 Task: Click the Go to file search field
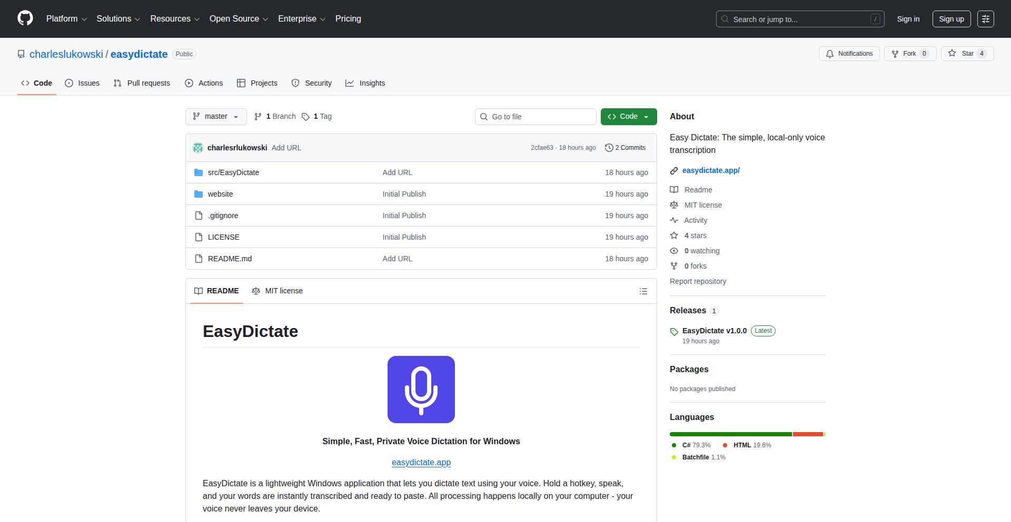tap(536, 116)
